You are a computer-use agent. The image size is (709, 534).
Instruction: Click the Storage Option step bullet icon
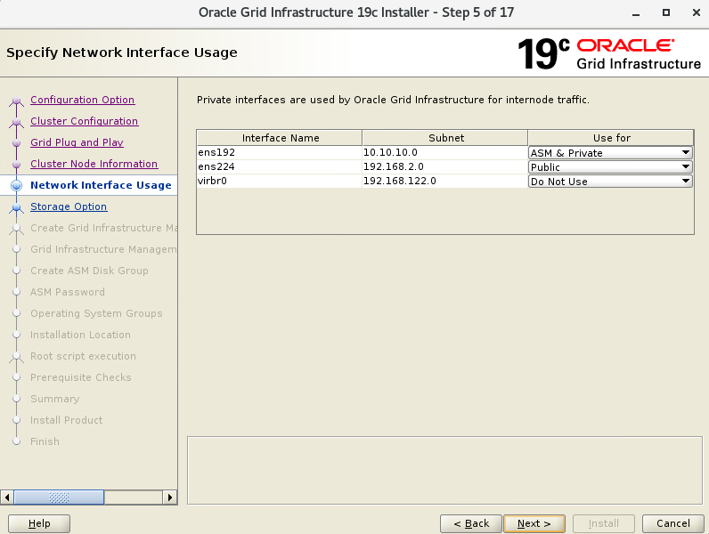16,207
